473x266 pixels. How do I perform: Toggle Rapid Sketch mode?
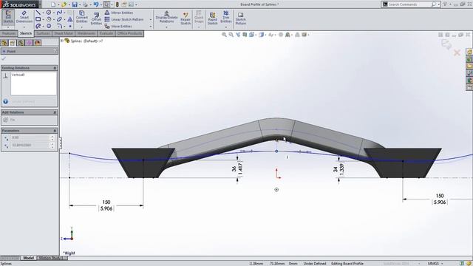[x=212, y=18]
